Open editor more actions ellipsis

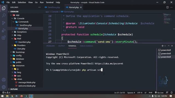point(171,7)
